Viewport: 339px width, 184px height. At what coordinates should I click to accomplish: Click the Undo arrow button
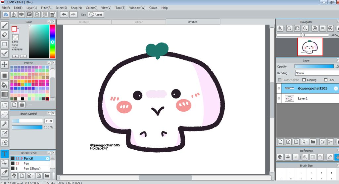click(64, 15)
